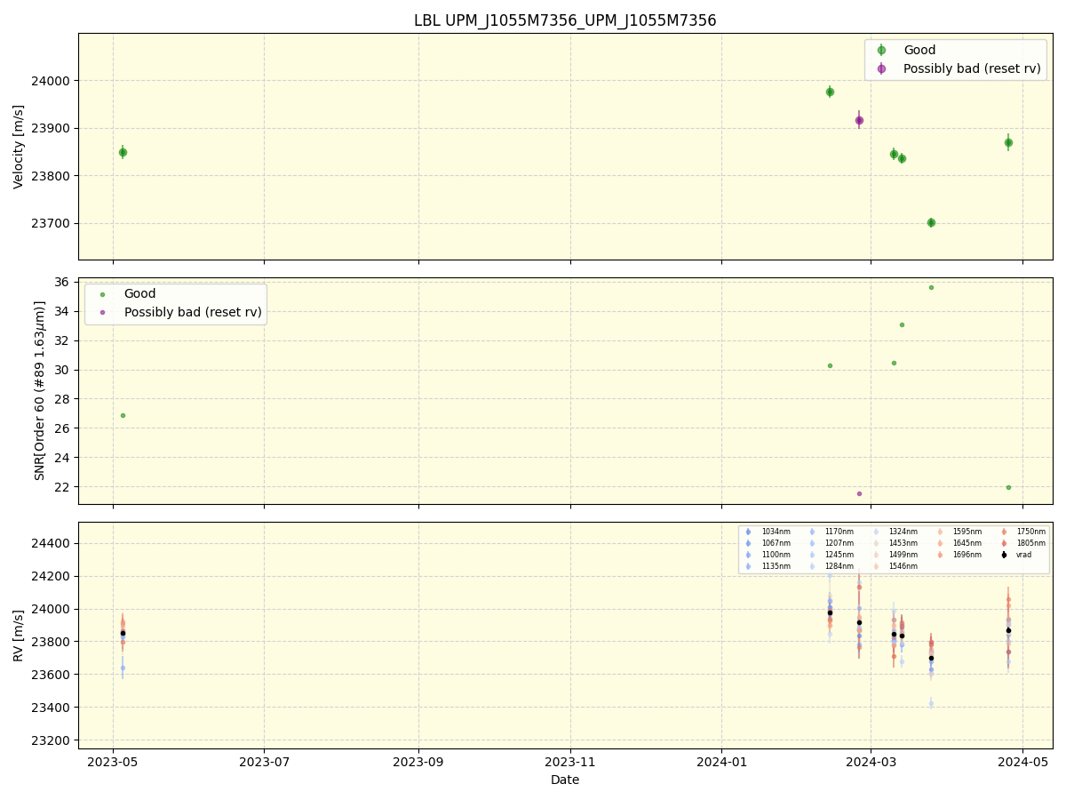Click the SNR[Order 60 (#89 1.63µm)] axis label
This screenshot has height=800, width=1066.
40,390
